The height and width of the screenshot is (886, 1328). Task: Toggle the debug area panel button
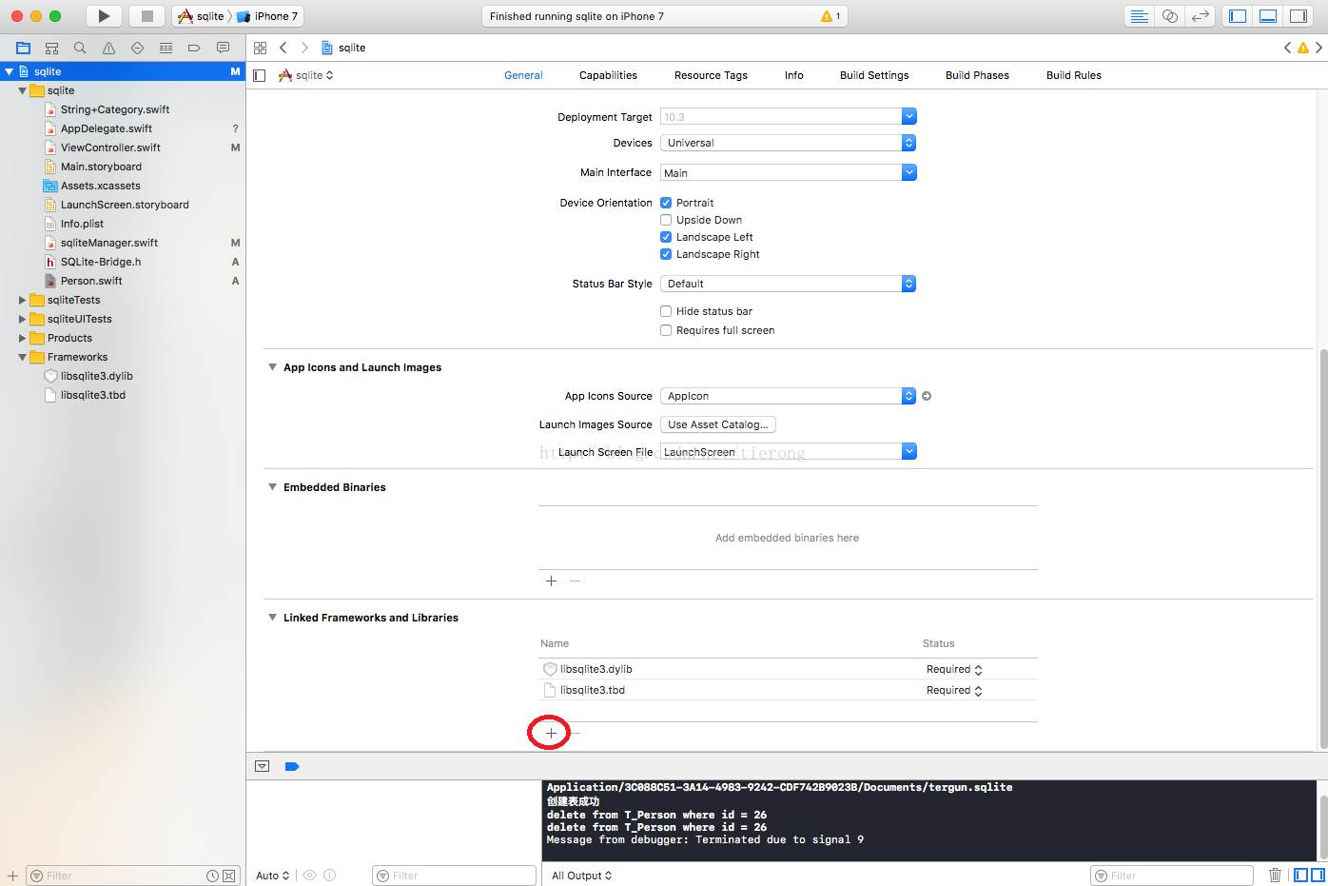(1267, 16)
